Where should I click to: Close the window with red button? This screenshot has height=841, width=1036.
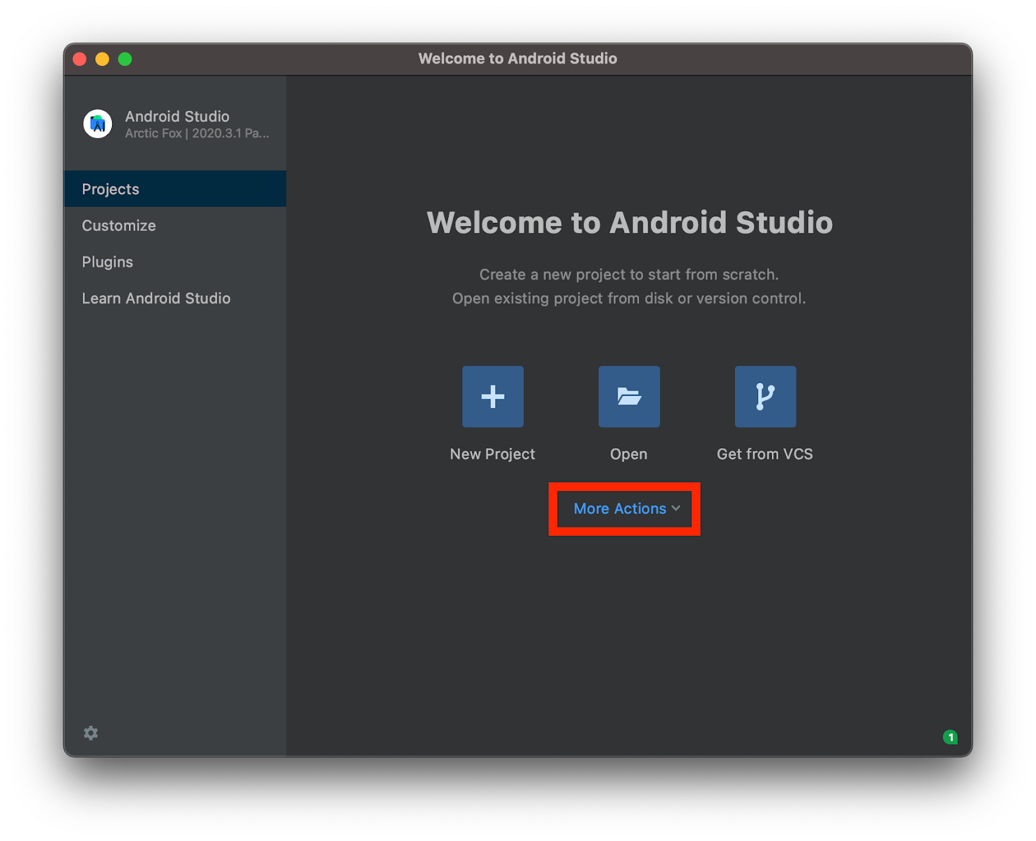80,59
